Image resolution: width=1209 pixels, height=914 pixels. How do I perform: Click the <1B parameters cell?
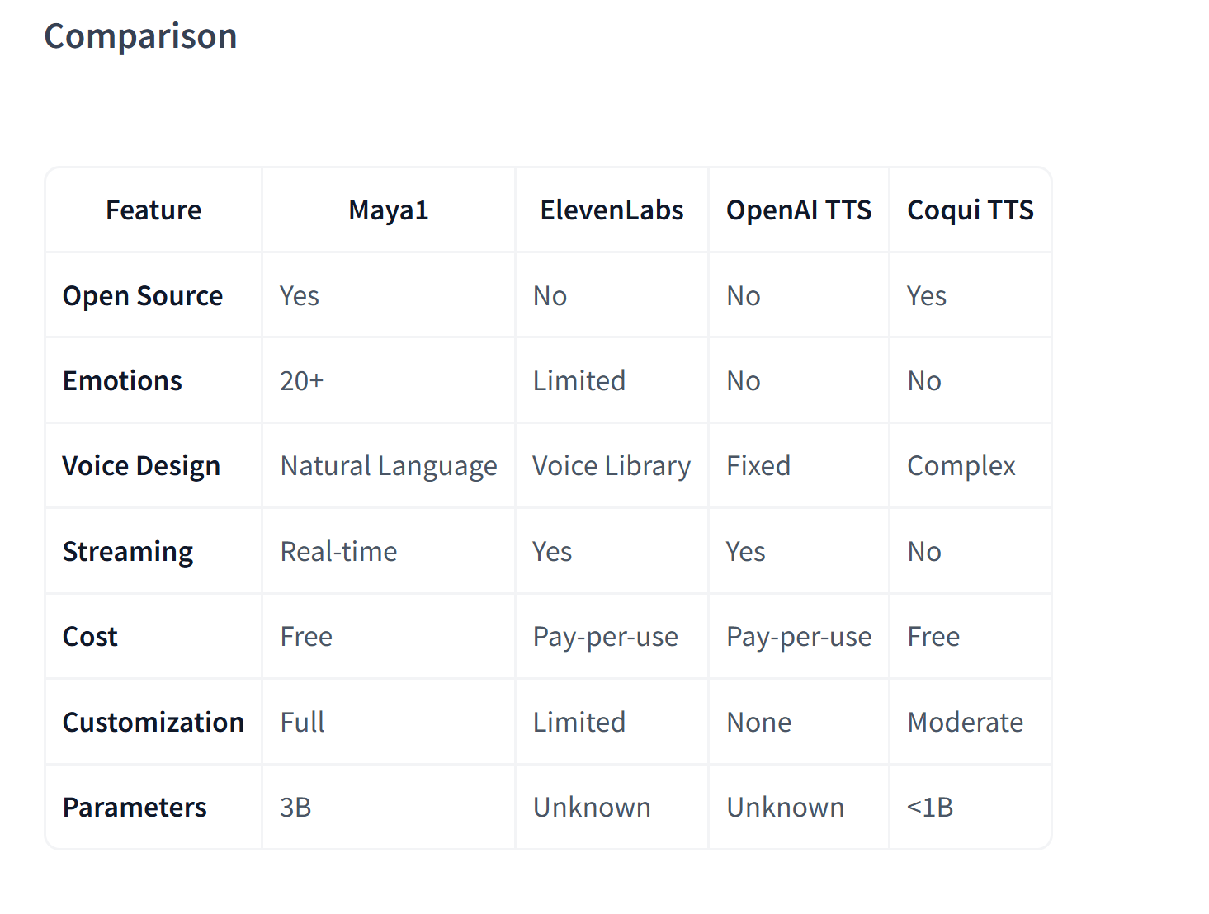[x=930, y=808]
